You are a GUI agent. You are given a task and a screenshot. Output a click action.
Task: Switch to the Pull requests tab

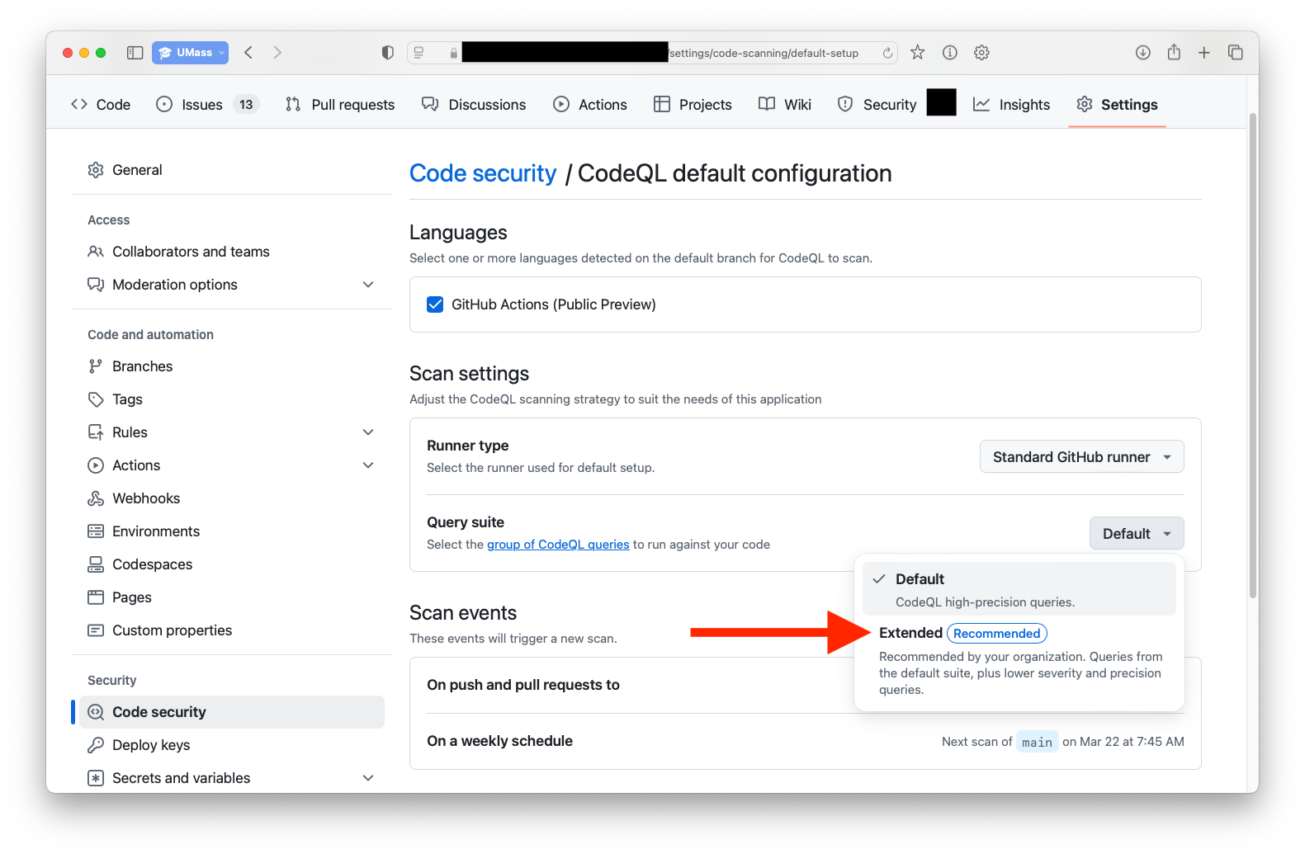tap(340, 105)
